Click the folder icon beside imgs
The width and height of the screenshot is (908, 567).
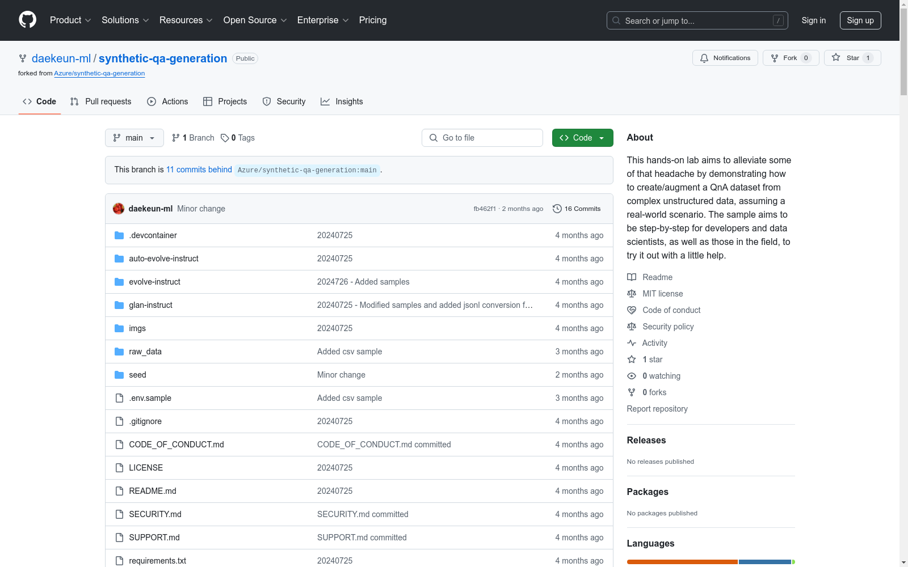[x=119, y=328]
